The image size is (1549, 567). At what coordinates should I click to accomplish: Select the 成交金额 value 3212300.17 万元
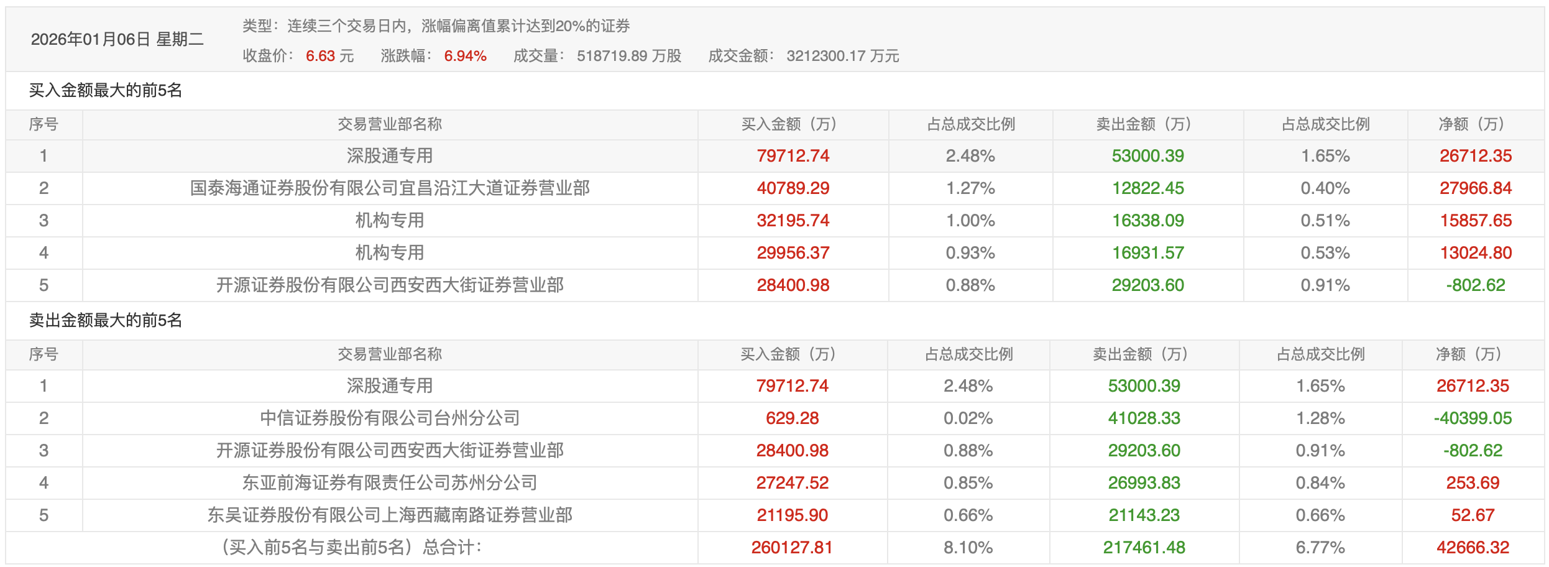coord(850,56)
